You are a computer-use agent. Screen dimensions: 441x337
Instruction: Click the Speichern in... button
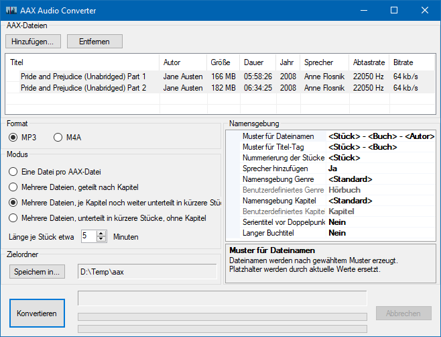pyautogui.click(x=38, y=271)
